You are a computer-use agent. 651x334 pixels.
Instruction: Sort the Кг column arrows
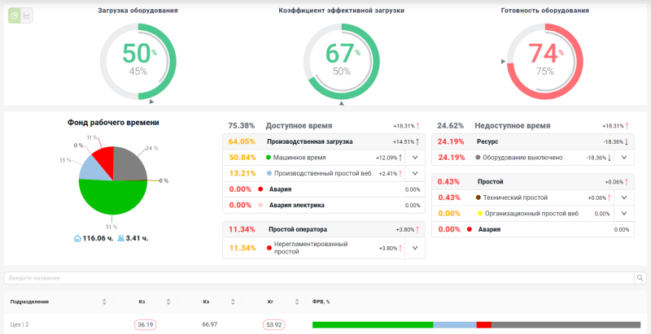click(x=297, y=302)
